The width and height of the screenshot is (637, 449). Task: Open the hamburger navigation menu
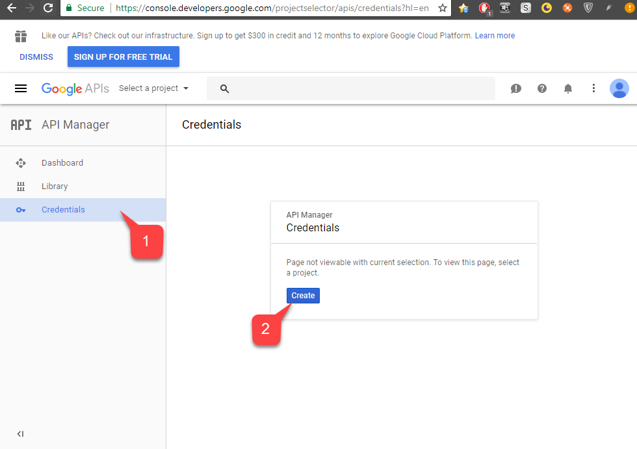21,88
